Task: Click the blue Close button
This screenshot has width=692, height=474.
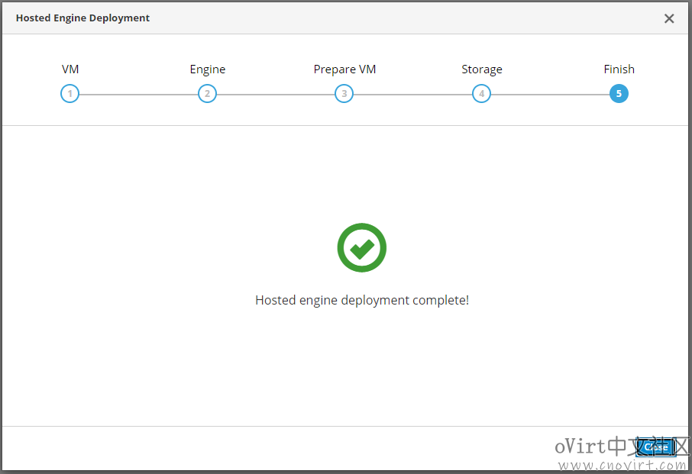Action: [656, 447]
